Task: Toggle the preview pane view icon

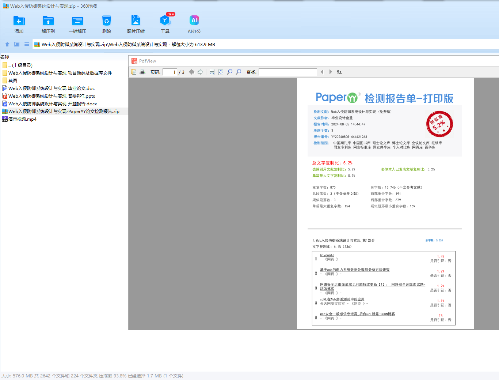Action: [x=17, y=44]
